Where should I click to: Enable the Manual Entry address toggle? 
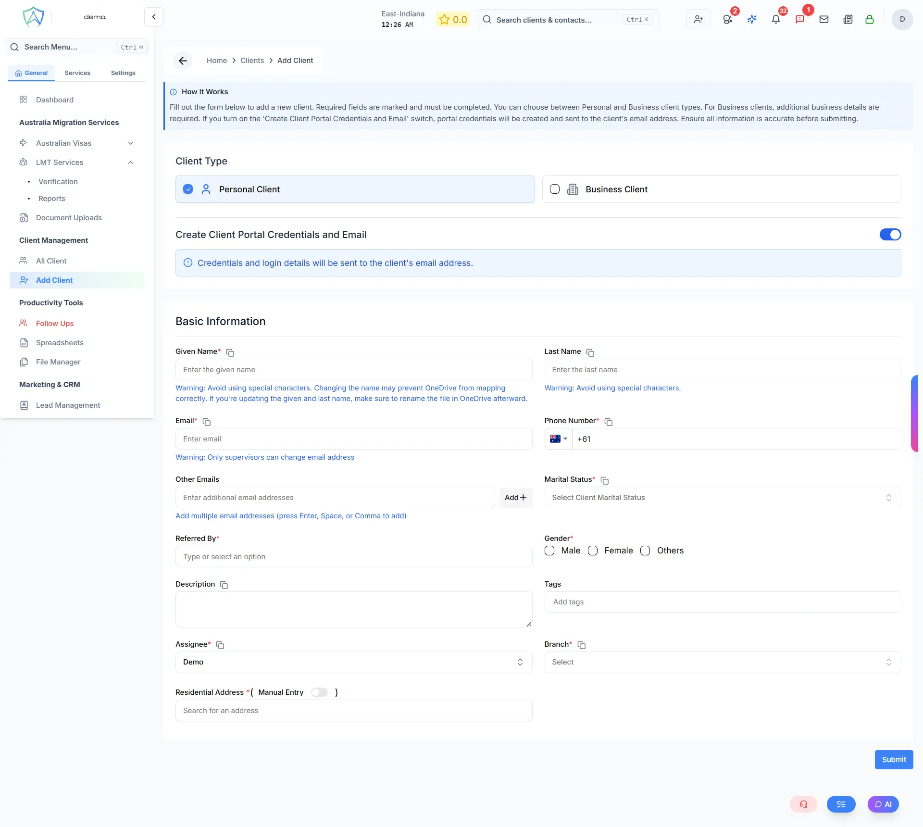tap(319, 692)
